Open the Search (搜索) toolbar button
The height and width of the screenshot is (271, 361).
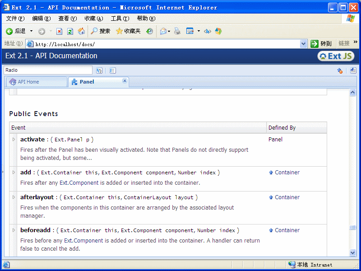100,31
